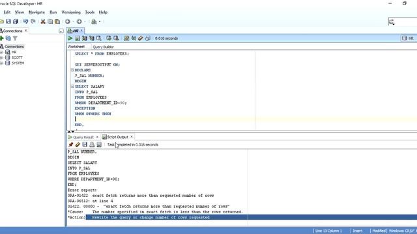Open the Versioning menu
This screenshot has width=417, height=234.
point(71,12)
